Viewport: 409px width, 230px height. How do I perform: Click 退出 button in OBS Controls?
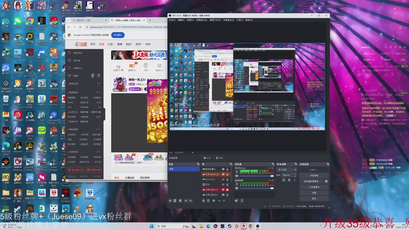pyautogui.click(x=314, y=198)
